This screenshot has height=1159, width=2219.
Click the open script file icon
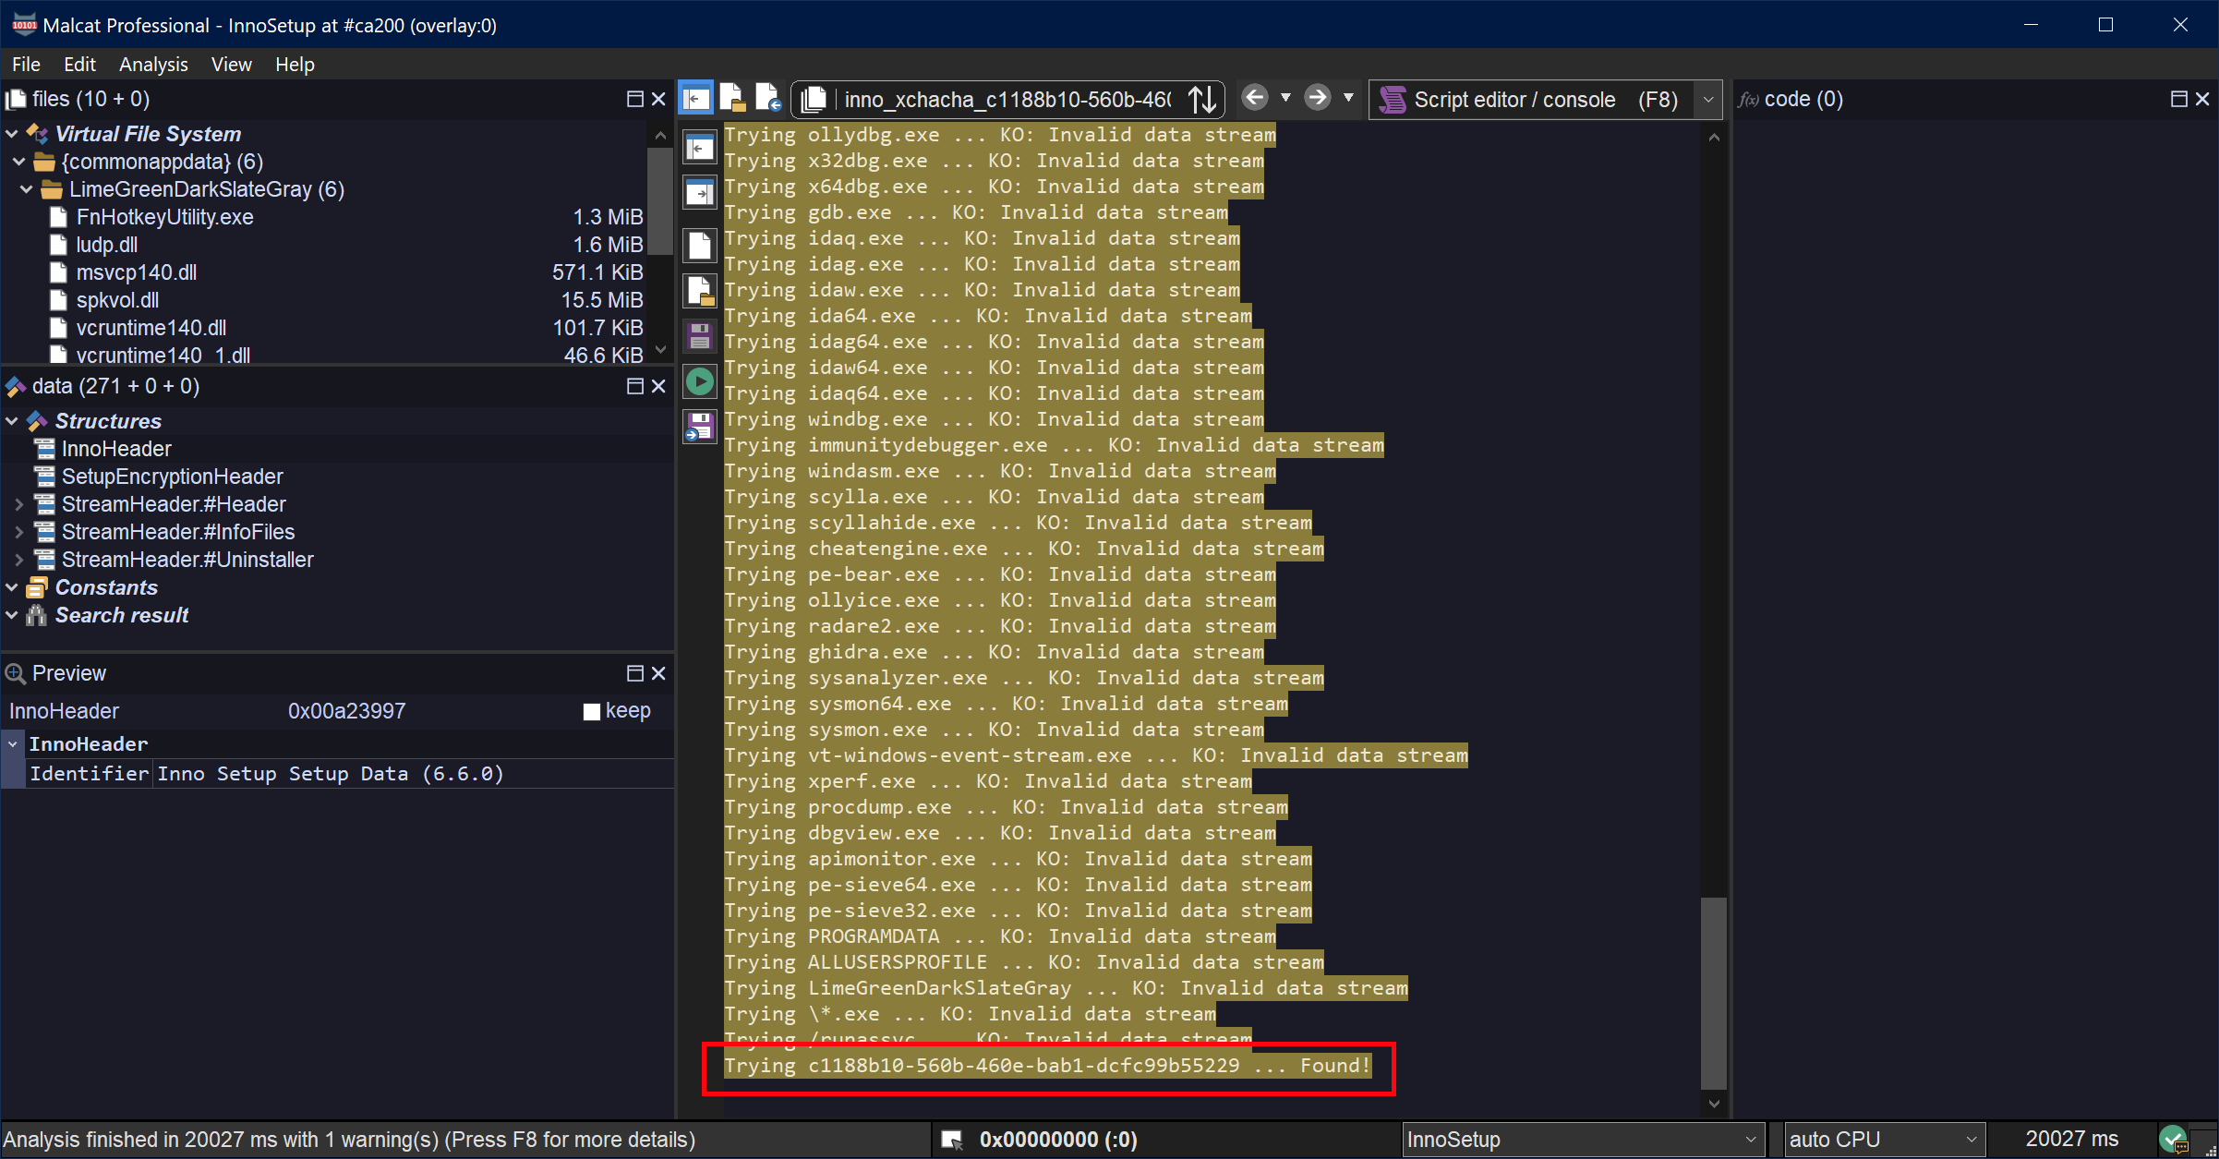(x=699, y=291)
